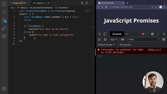Open editor More Actions ellipsis menu
This screenshot has height=94, width=167.
tap(91, 3)
